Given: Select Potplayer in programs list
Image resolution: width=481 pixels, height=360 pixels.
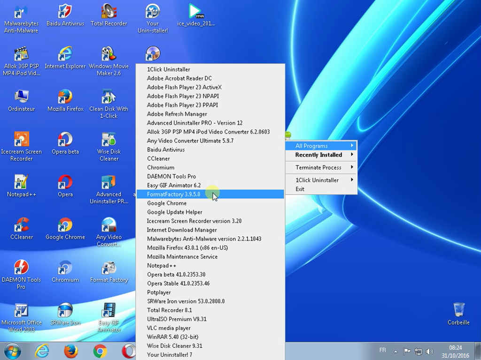Looking at the screenshot, I should [210, 292].
